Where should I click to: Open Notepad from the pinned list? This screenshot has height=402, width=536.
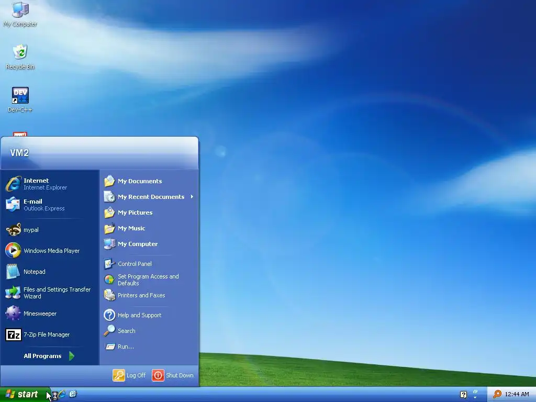point(50,272)
